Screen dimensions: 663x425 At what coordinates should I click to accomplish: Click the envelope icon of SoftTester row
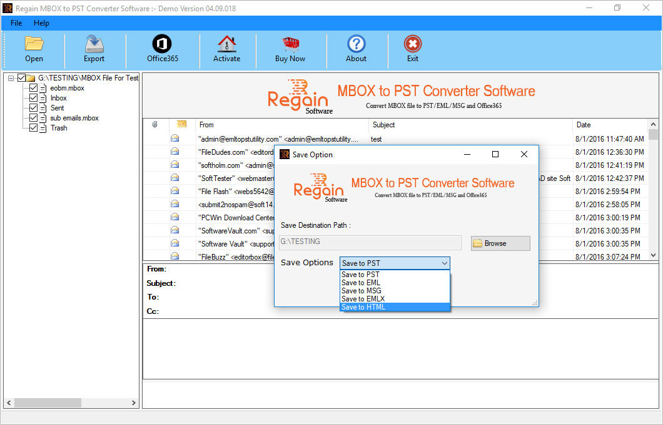coord(175,178)
